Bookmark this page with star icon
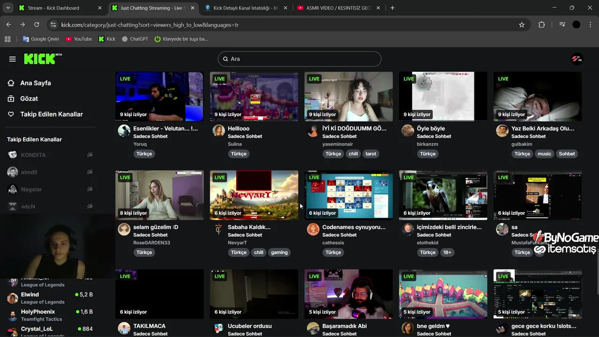 (x=522, y=25)
